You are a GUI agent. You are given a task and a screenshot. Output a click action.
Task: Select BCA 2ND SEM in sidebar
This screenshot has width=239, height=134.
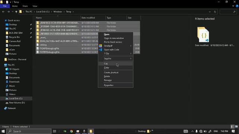16,33
